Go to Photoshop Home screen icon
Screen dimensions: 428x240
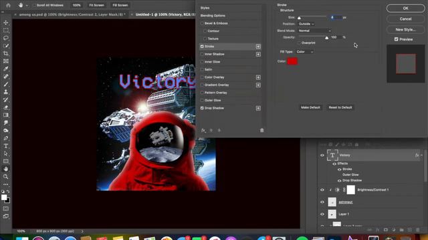point(8,5)
